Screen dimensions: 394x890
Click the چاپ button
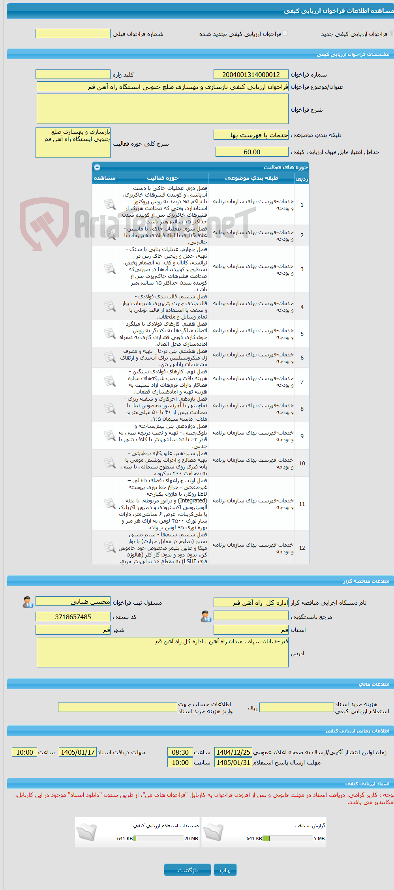(225, 870)
